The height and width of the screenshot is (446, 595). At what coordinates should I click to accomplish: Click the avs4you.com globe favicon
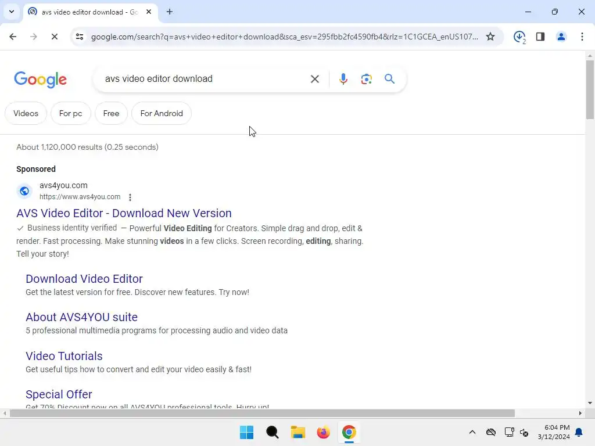coord(24,190)
